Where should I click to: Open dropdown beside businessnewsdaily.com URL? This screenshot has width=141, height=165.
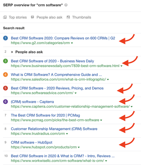(121, 66)
